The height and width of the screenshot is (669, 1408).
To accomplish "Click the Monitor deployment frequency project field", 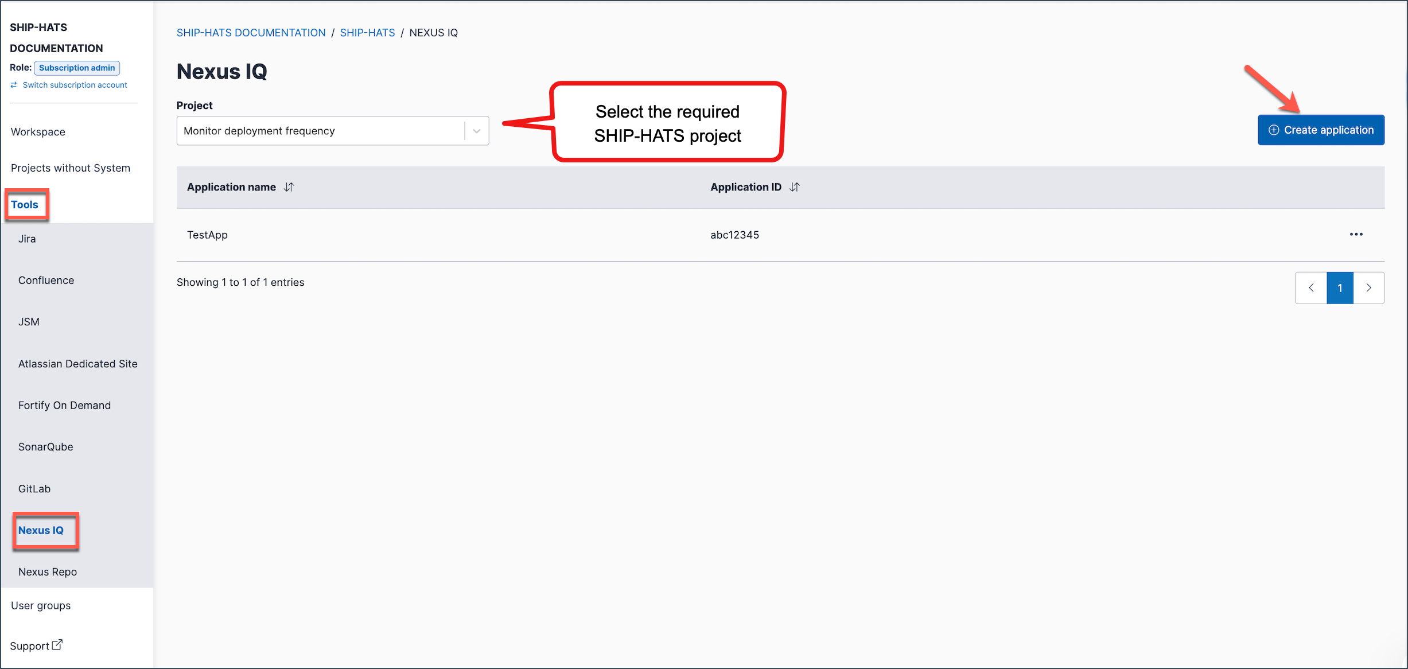I will [x=333, y=131].
